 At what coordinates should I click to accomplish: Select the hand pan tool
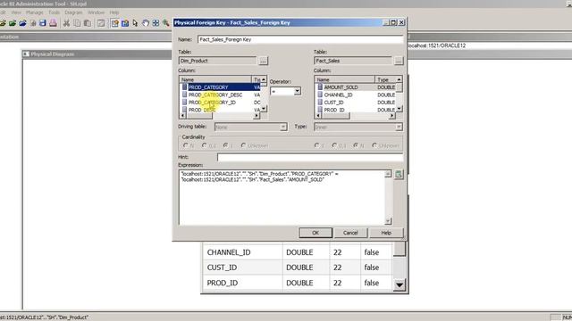[146, 23]
